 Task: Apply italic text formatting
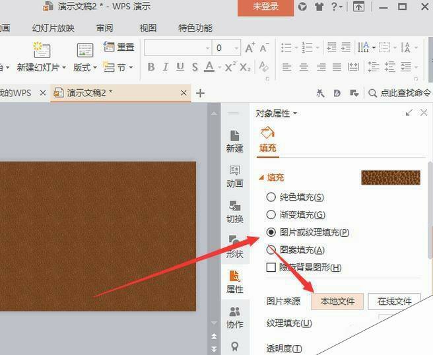(x=165, y=67)
